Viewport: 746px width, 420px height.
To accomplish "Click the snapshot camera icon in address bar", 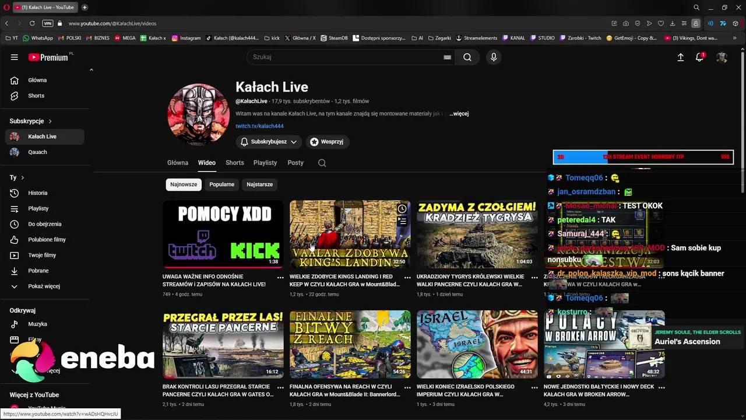I will click(x=626, y=23).
